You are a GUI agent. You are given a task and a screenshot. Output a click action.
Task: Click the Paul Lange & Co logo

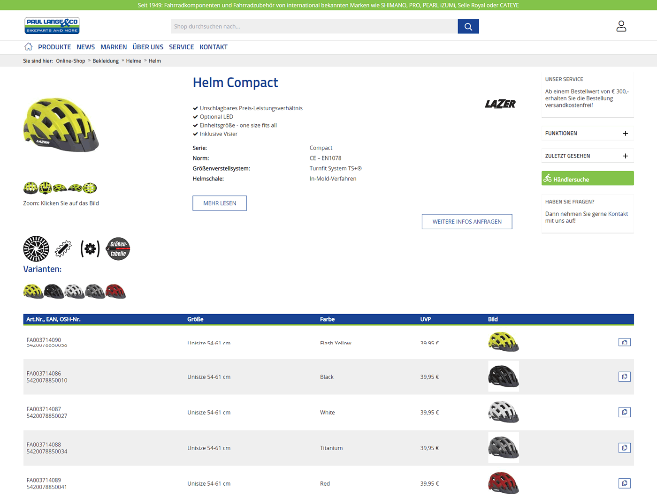[x=52, y=25]
